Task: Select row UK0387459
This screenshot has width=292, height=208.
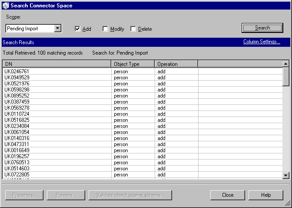Action: click(143, 102)
